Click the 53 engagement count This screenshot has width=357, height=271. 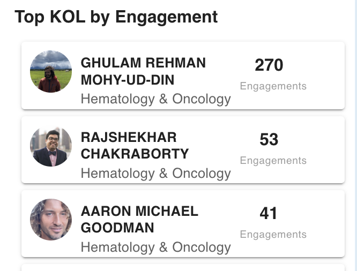coord(269,140)
